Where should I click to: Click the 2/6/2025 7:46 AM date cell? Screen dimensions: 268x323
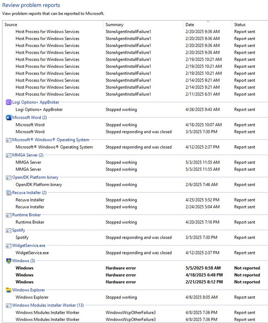(x=201, y=185)
